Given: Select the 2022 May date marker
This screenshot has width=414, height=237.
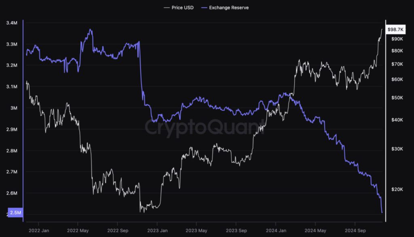Looking at the screenshot, I should [78, 231].
